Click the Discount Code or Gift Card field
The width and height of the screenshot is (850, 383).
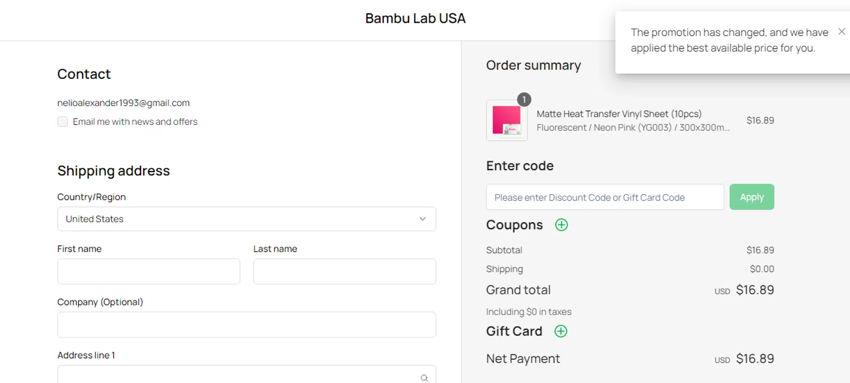[605, 197]
